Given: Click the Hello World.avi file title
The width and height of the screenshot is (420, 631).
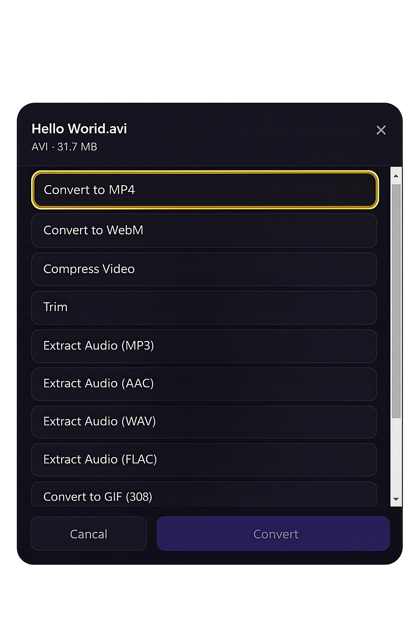Looking at the screenshot, I should click(x=79, y=129).
